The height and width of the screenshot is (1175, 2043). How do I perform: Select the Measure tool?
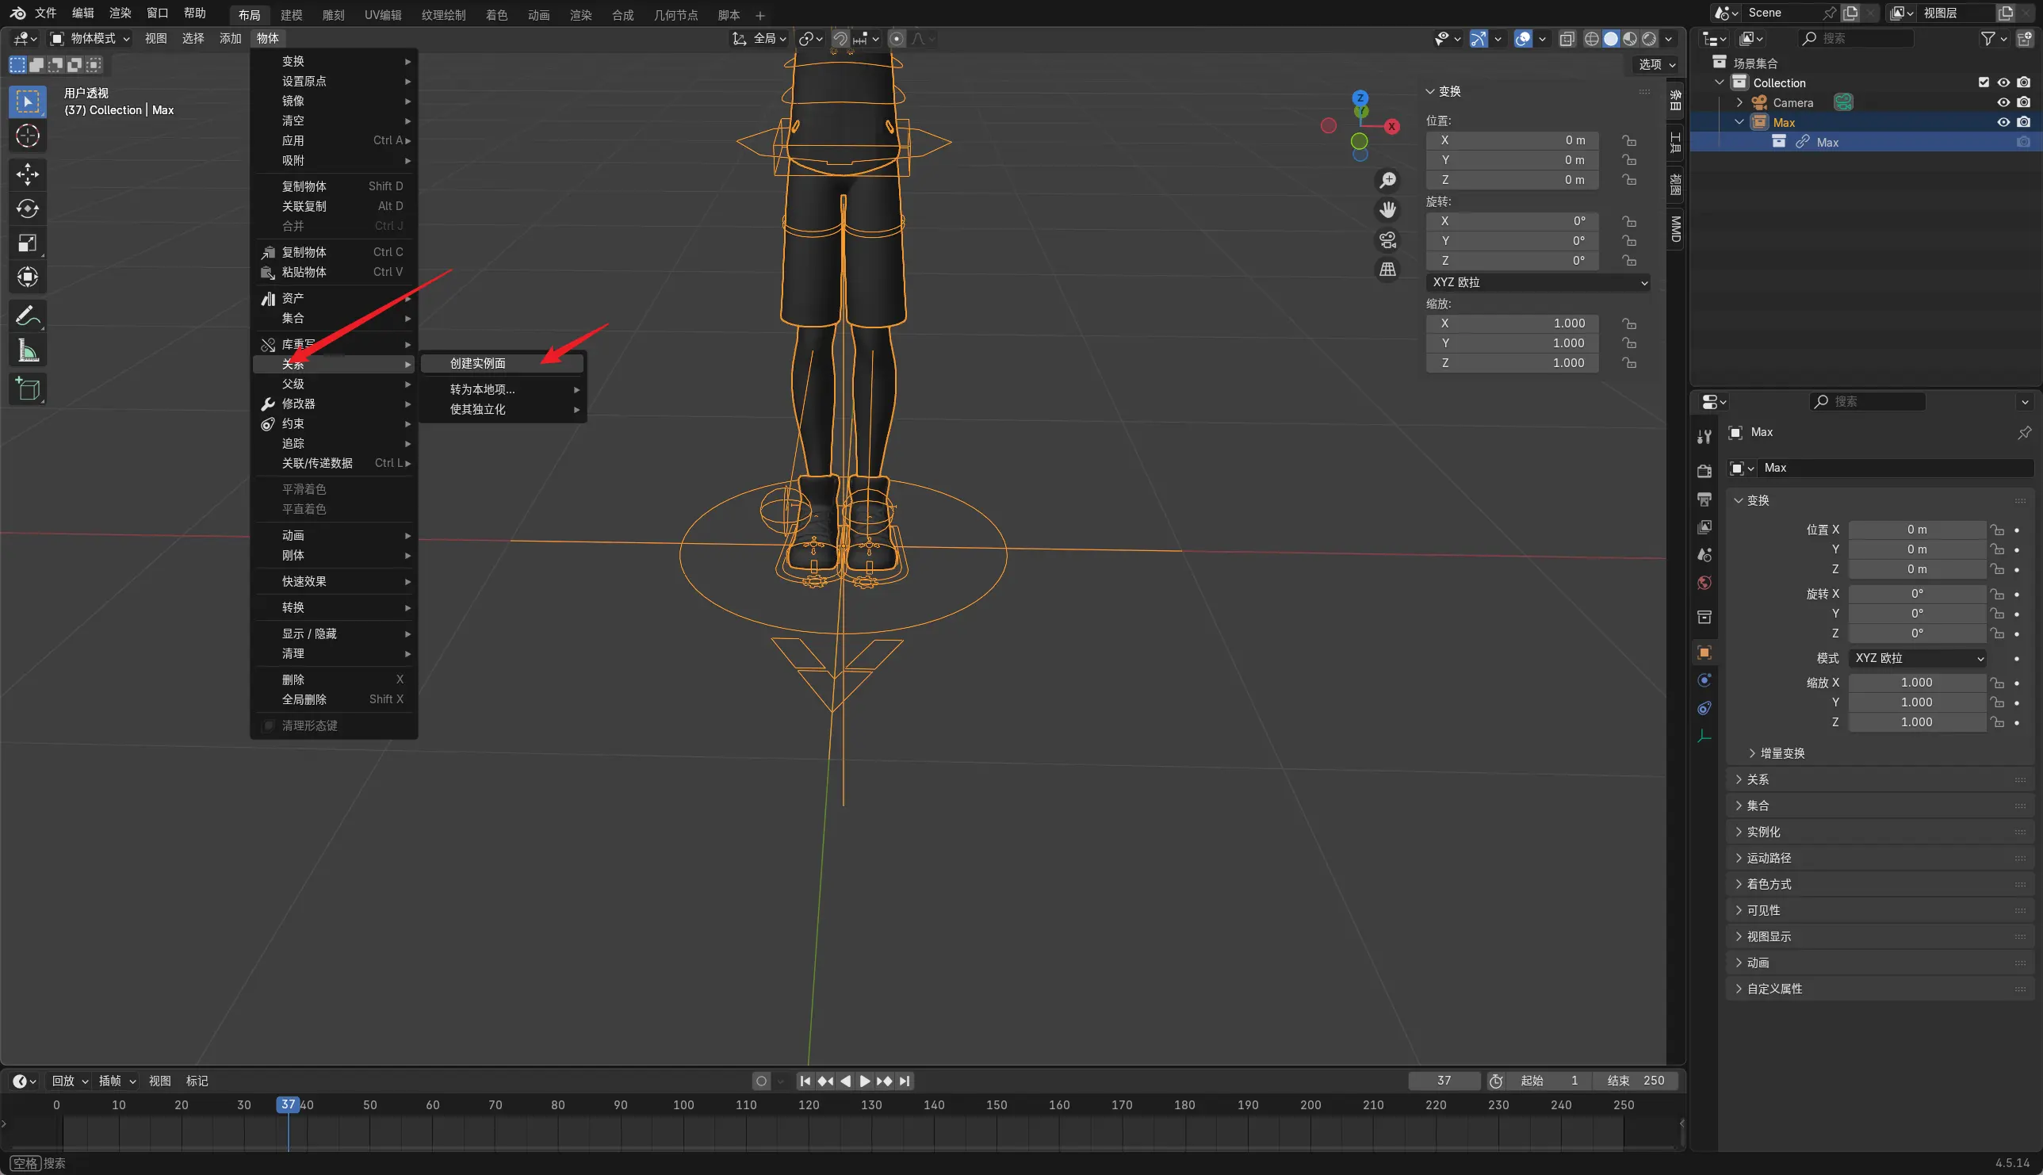pos(28,350)
